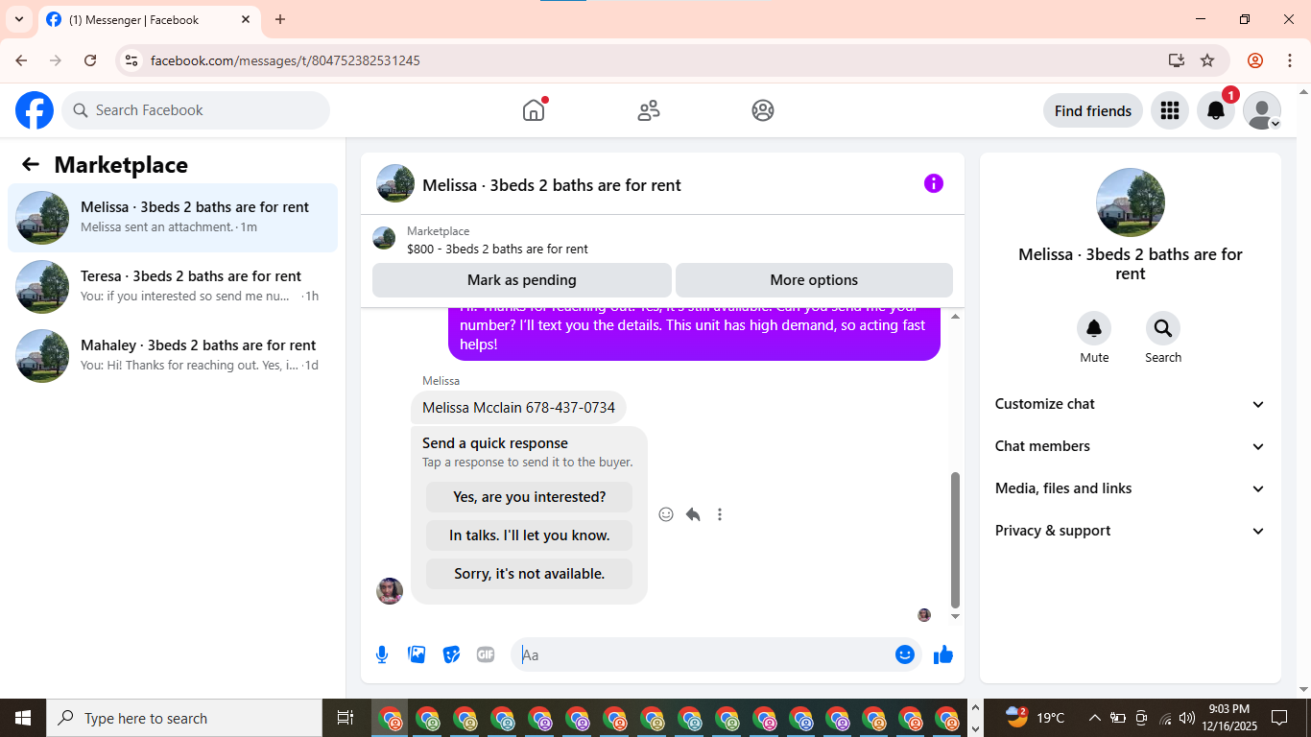The width and height of the screenshot is (1311, 737).
Task: Send a voice clip with the microphone icon
Action: coord(382,654)
